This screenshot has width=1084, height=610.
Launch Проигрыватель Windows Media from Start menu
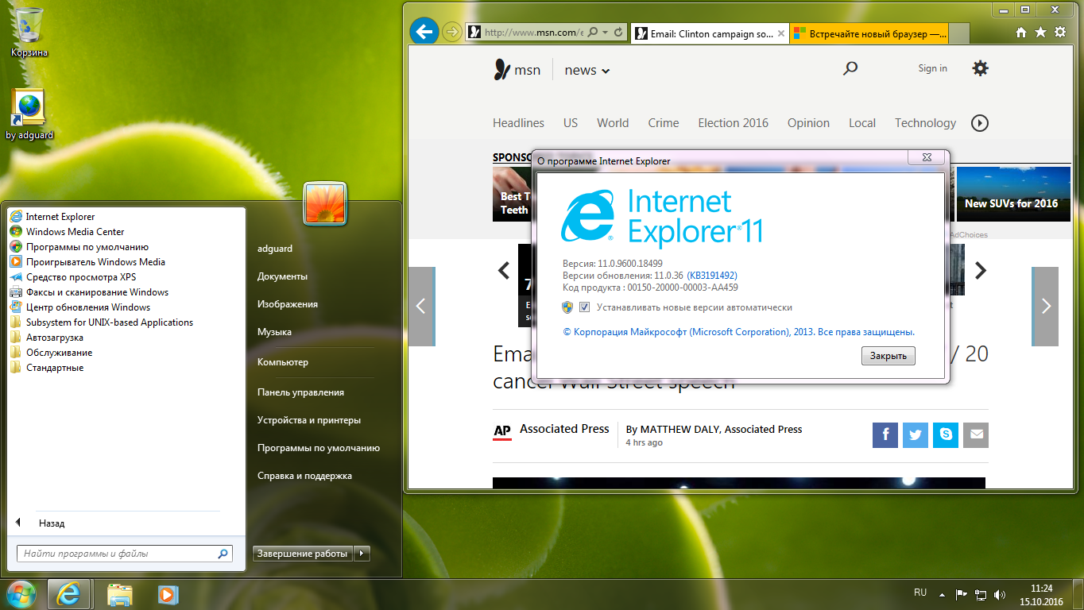point(87,262)
